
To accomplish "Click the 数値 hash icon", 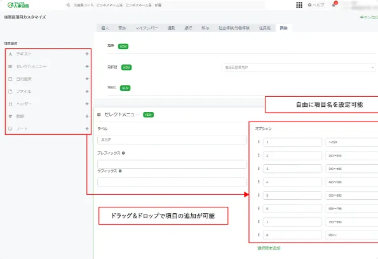I will coord(10,116).
